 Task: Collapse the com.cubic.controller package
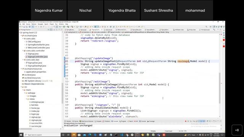tap(23, 51)
